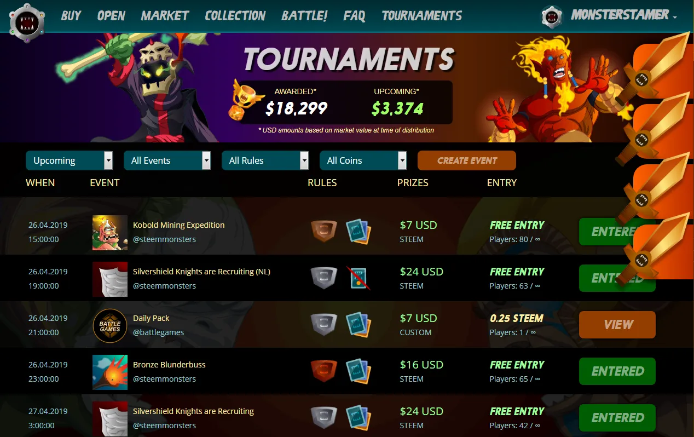Click no-legendaries card icon on Silvershield (NL) row

click(360, 278)
